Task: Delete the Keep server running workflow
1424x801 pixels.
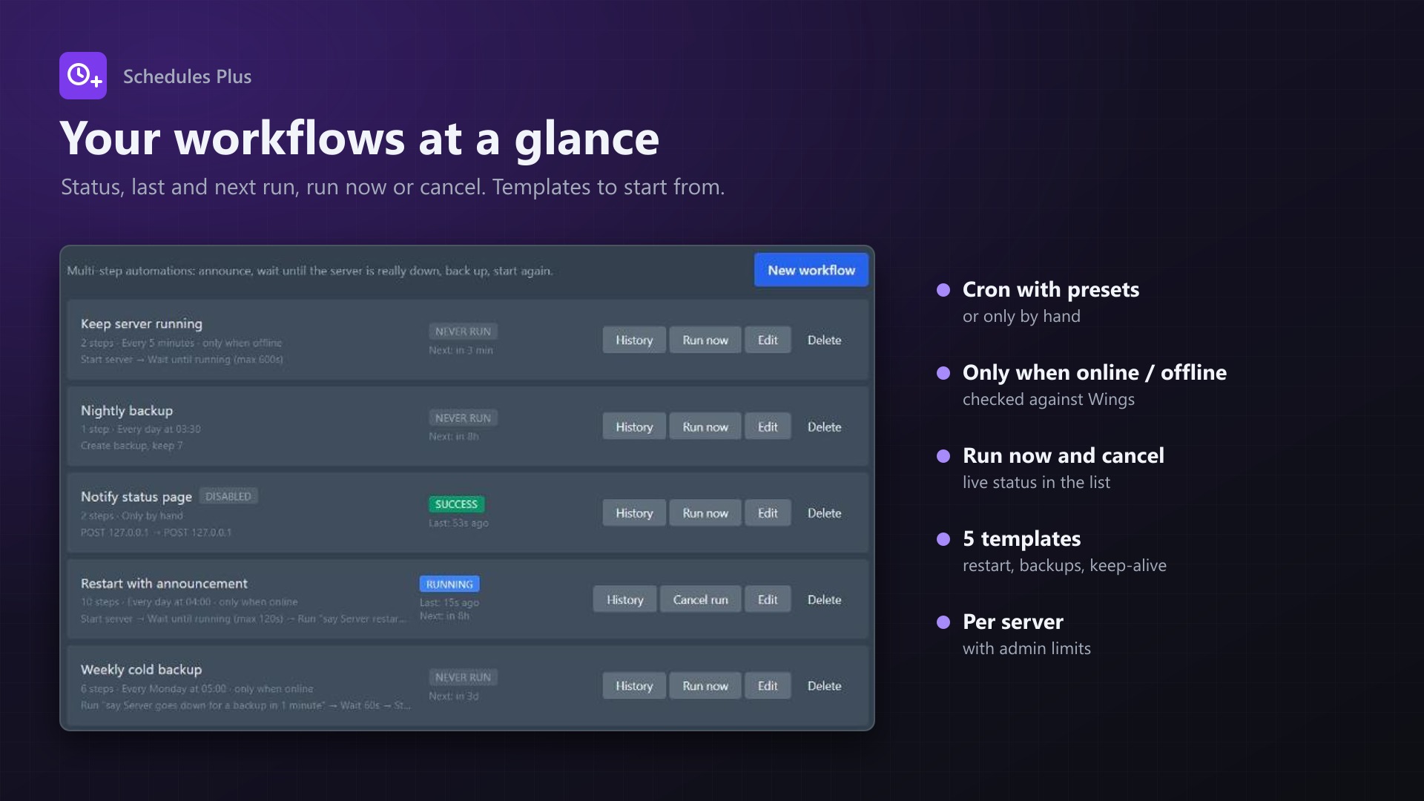Action: click(824, 340)
